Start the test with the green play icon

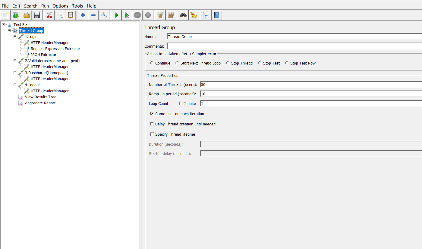point(116,15)
